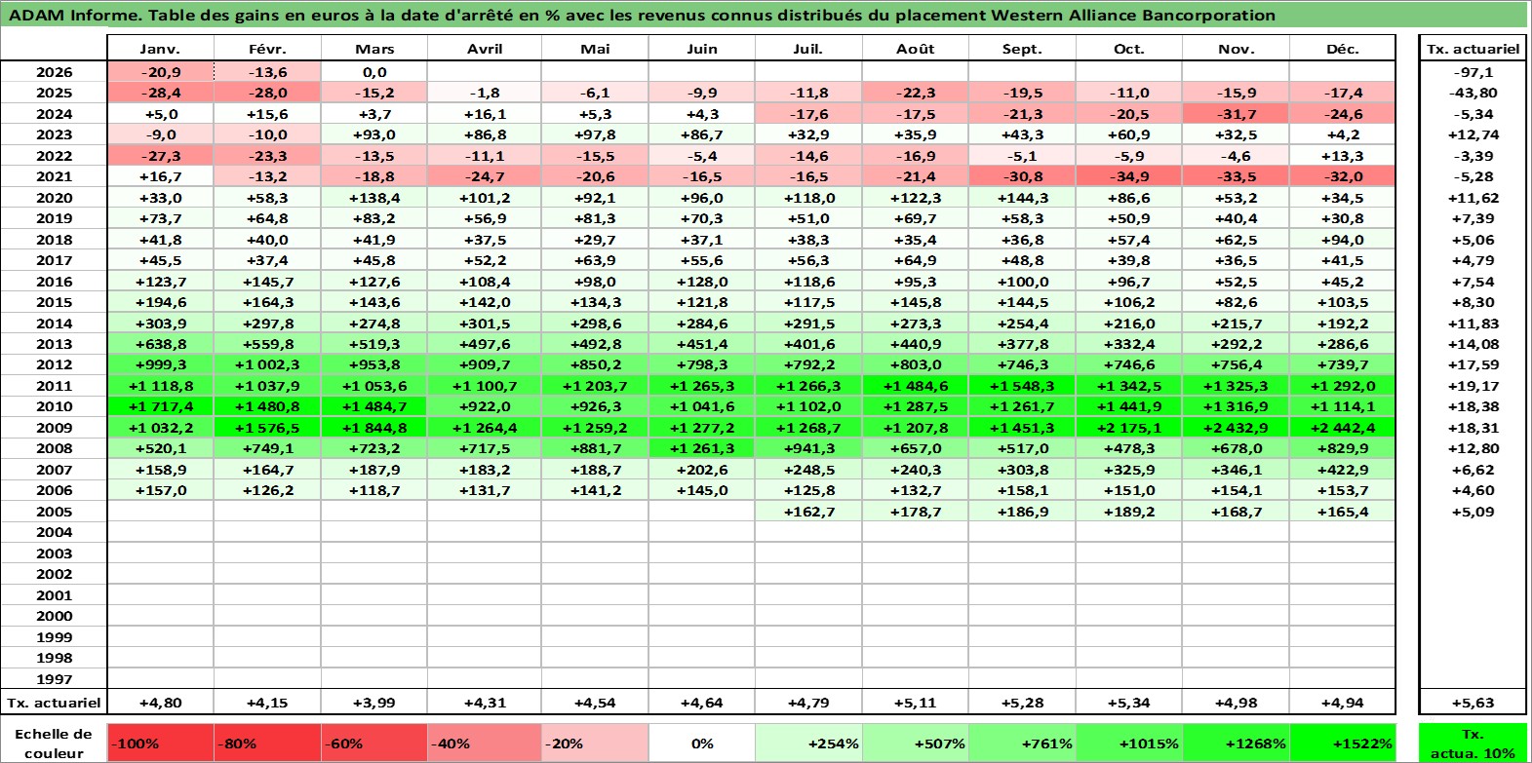The width and height of the screenshot is (1532, 763).
Task: Click the +1015% green scale swatch
Action: (1129, 743)
